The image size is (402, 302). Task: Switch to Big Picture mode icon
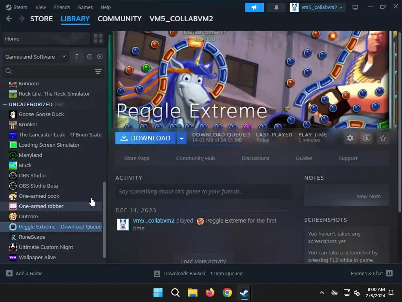pos(355,7)
